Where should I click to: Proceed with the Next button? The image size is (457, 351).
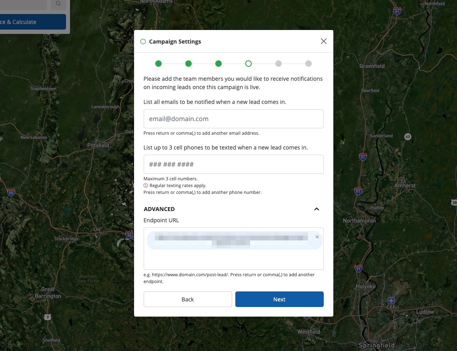[x=279, y=299]
